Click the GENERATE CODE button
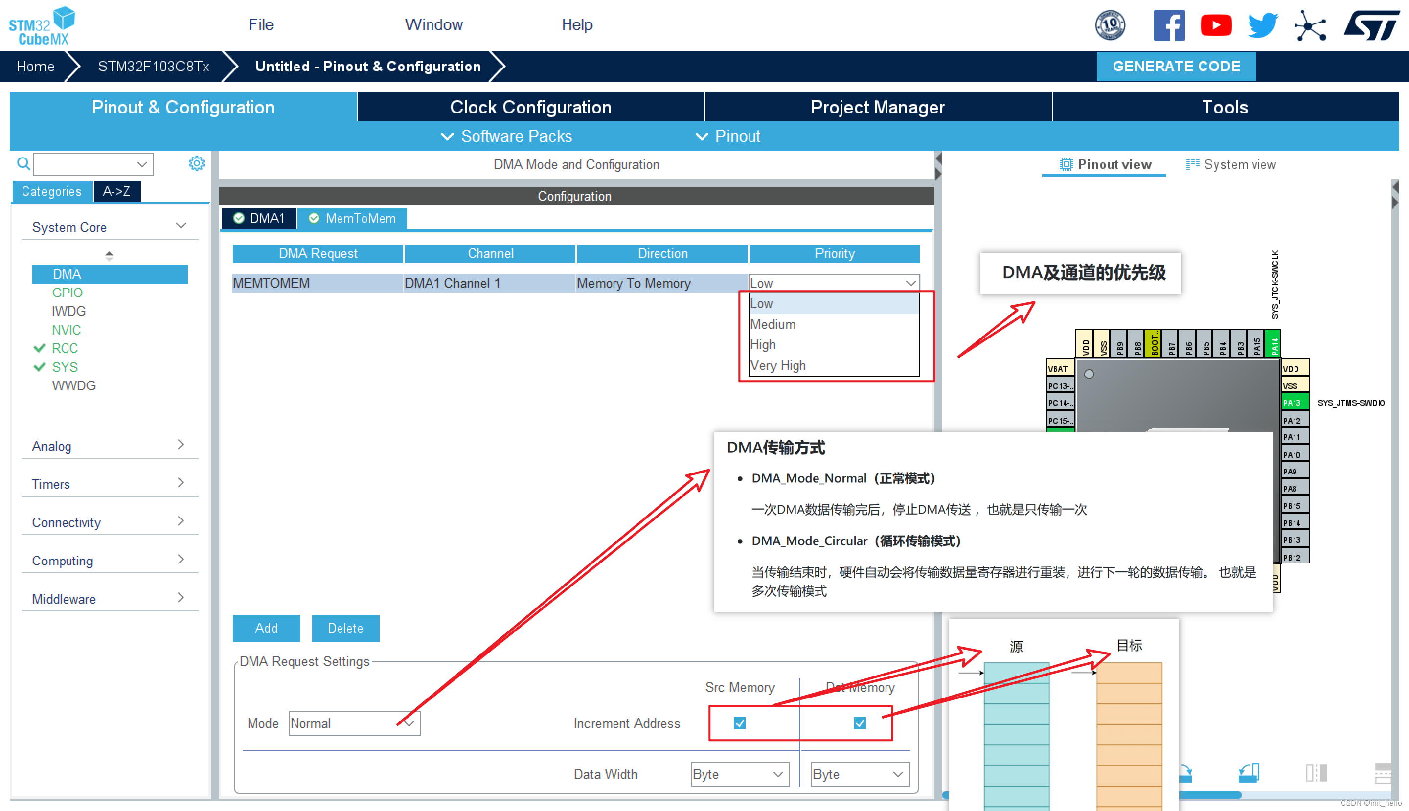This screenshot has height=811, width=1409. click(x=1176, y=67)
